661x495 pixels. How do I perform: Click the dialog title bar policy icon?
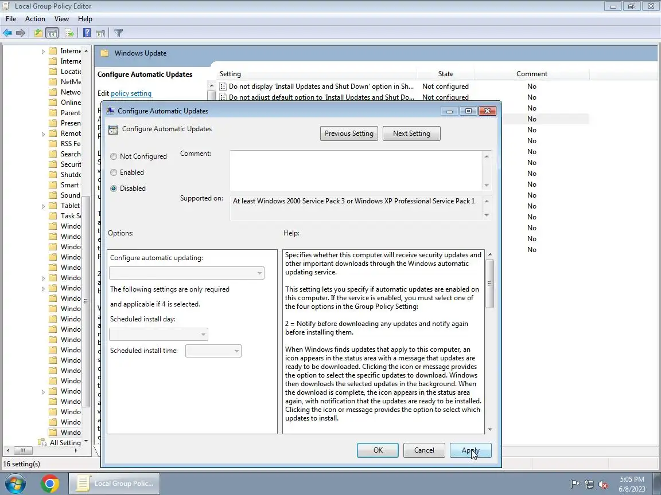pyautogui.click(x=110, y=111)
